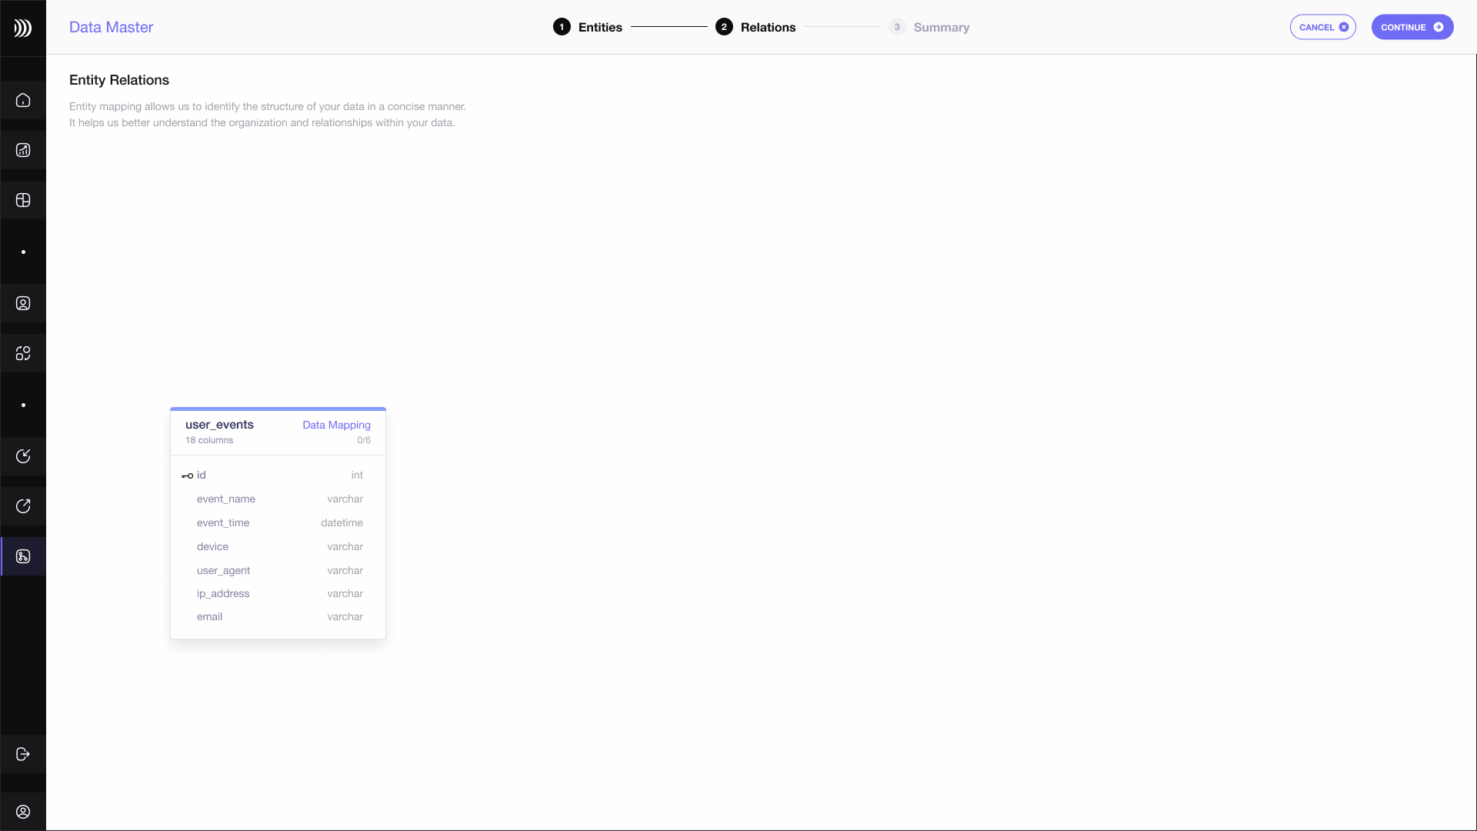Select the Entities step one tab
Image resolution: width=1477 pixels, height=831 pixels.
[589, 28]
